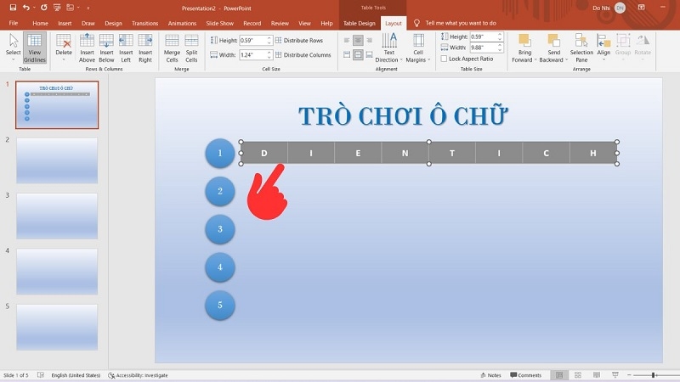
Task: Align cell text left
Action: (347, 40)
